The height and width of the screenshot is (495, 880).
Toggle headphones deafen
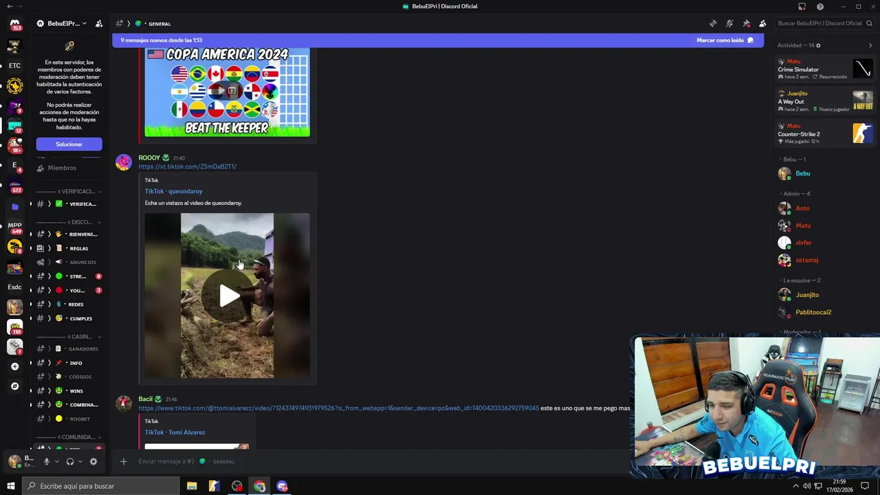point(70,461)
